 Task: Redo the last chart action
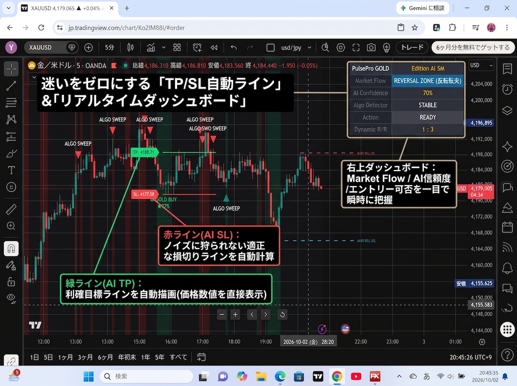point(250,48)
